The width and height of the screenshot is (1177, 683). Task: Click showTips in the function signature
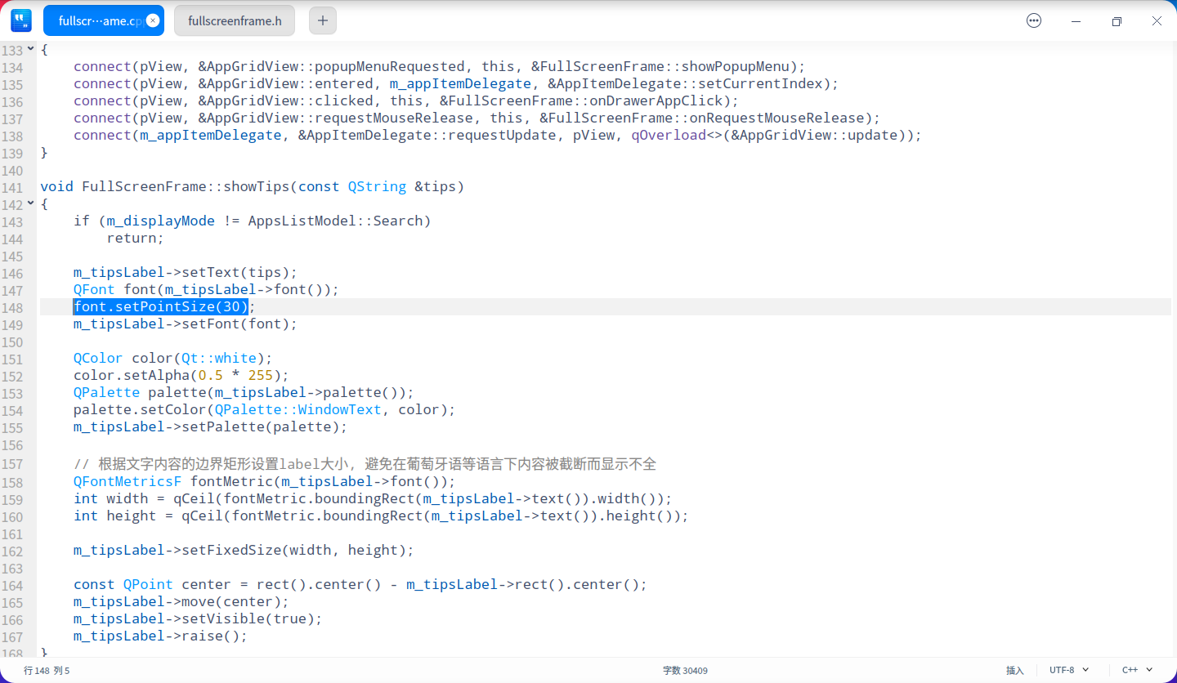point(257,186)
